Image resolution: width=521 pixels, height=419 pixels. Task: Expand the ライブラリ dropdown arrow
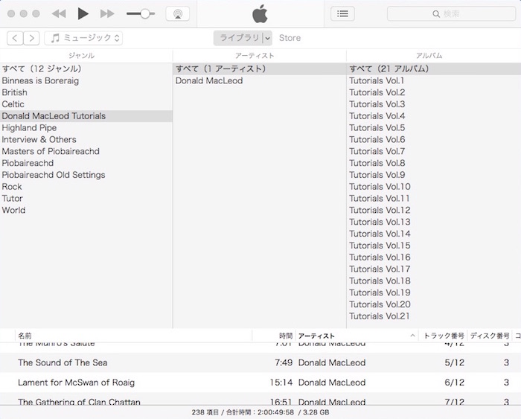pyautogui.click(x=267, y=38)
